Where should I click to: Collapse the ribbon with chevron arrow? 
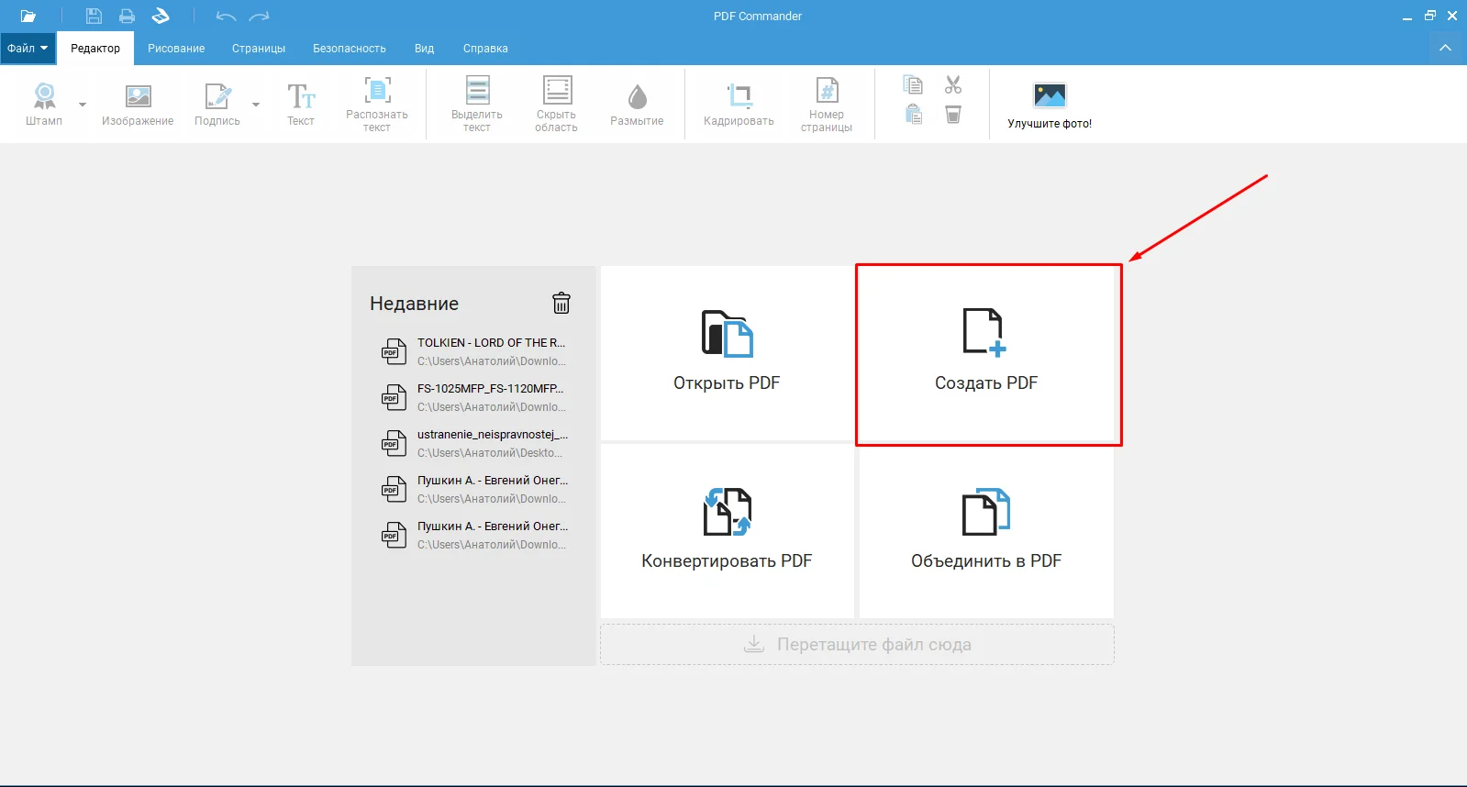1445,48
